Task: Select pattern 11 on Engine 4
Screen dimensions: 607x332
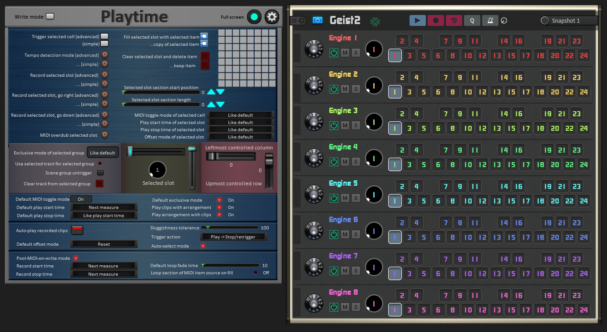Action: click(474, 150)
